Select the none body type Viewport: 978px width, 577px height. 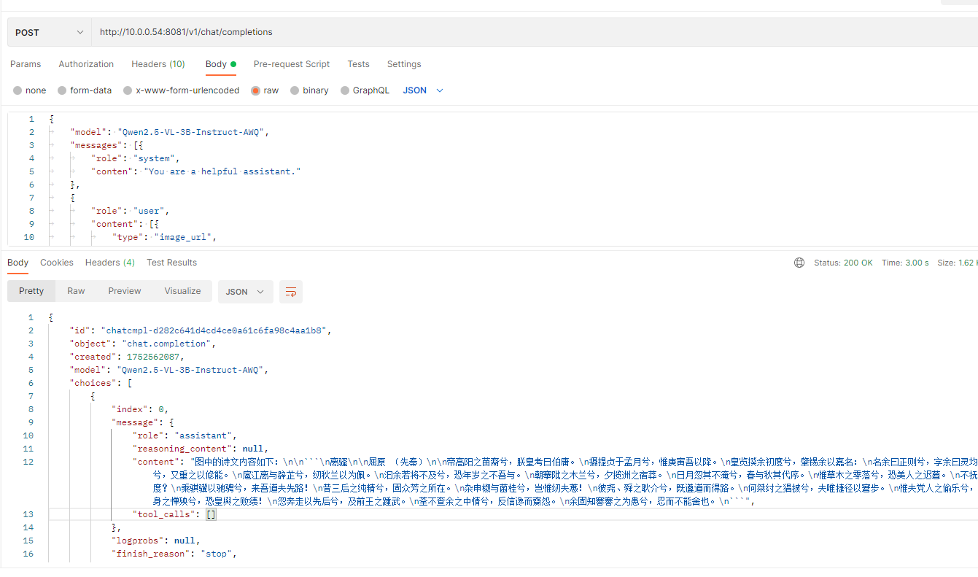tap(30, 90)
